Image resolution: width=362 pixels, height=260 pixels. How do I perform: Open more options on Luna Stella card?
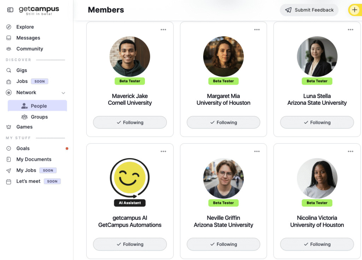350,30
